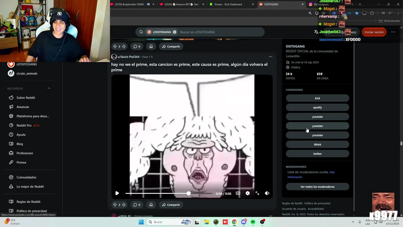The width and height of the screenshot is (403, 227).
Task: Open All Bookmarks folder
Action: (389, 21)
